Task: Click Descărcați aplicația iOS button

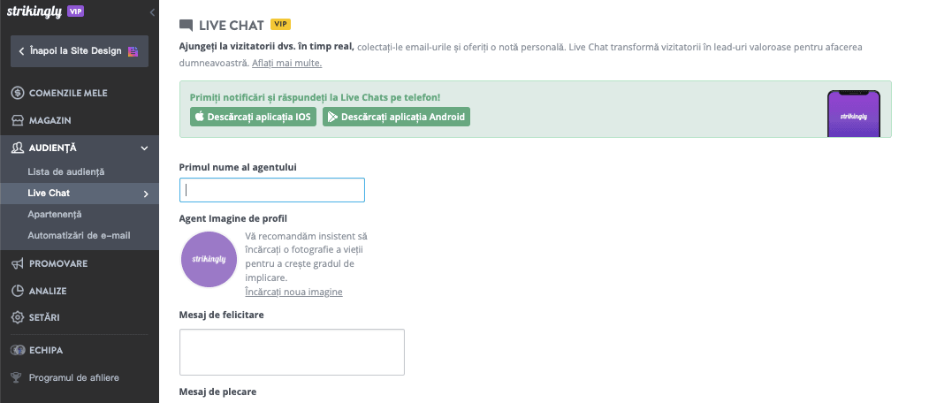Action: coord(253,117)
